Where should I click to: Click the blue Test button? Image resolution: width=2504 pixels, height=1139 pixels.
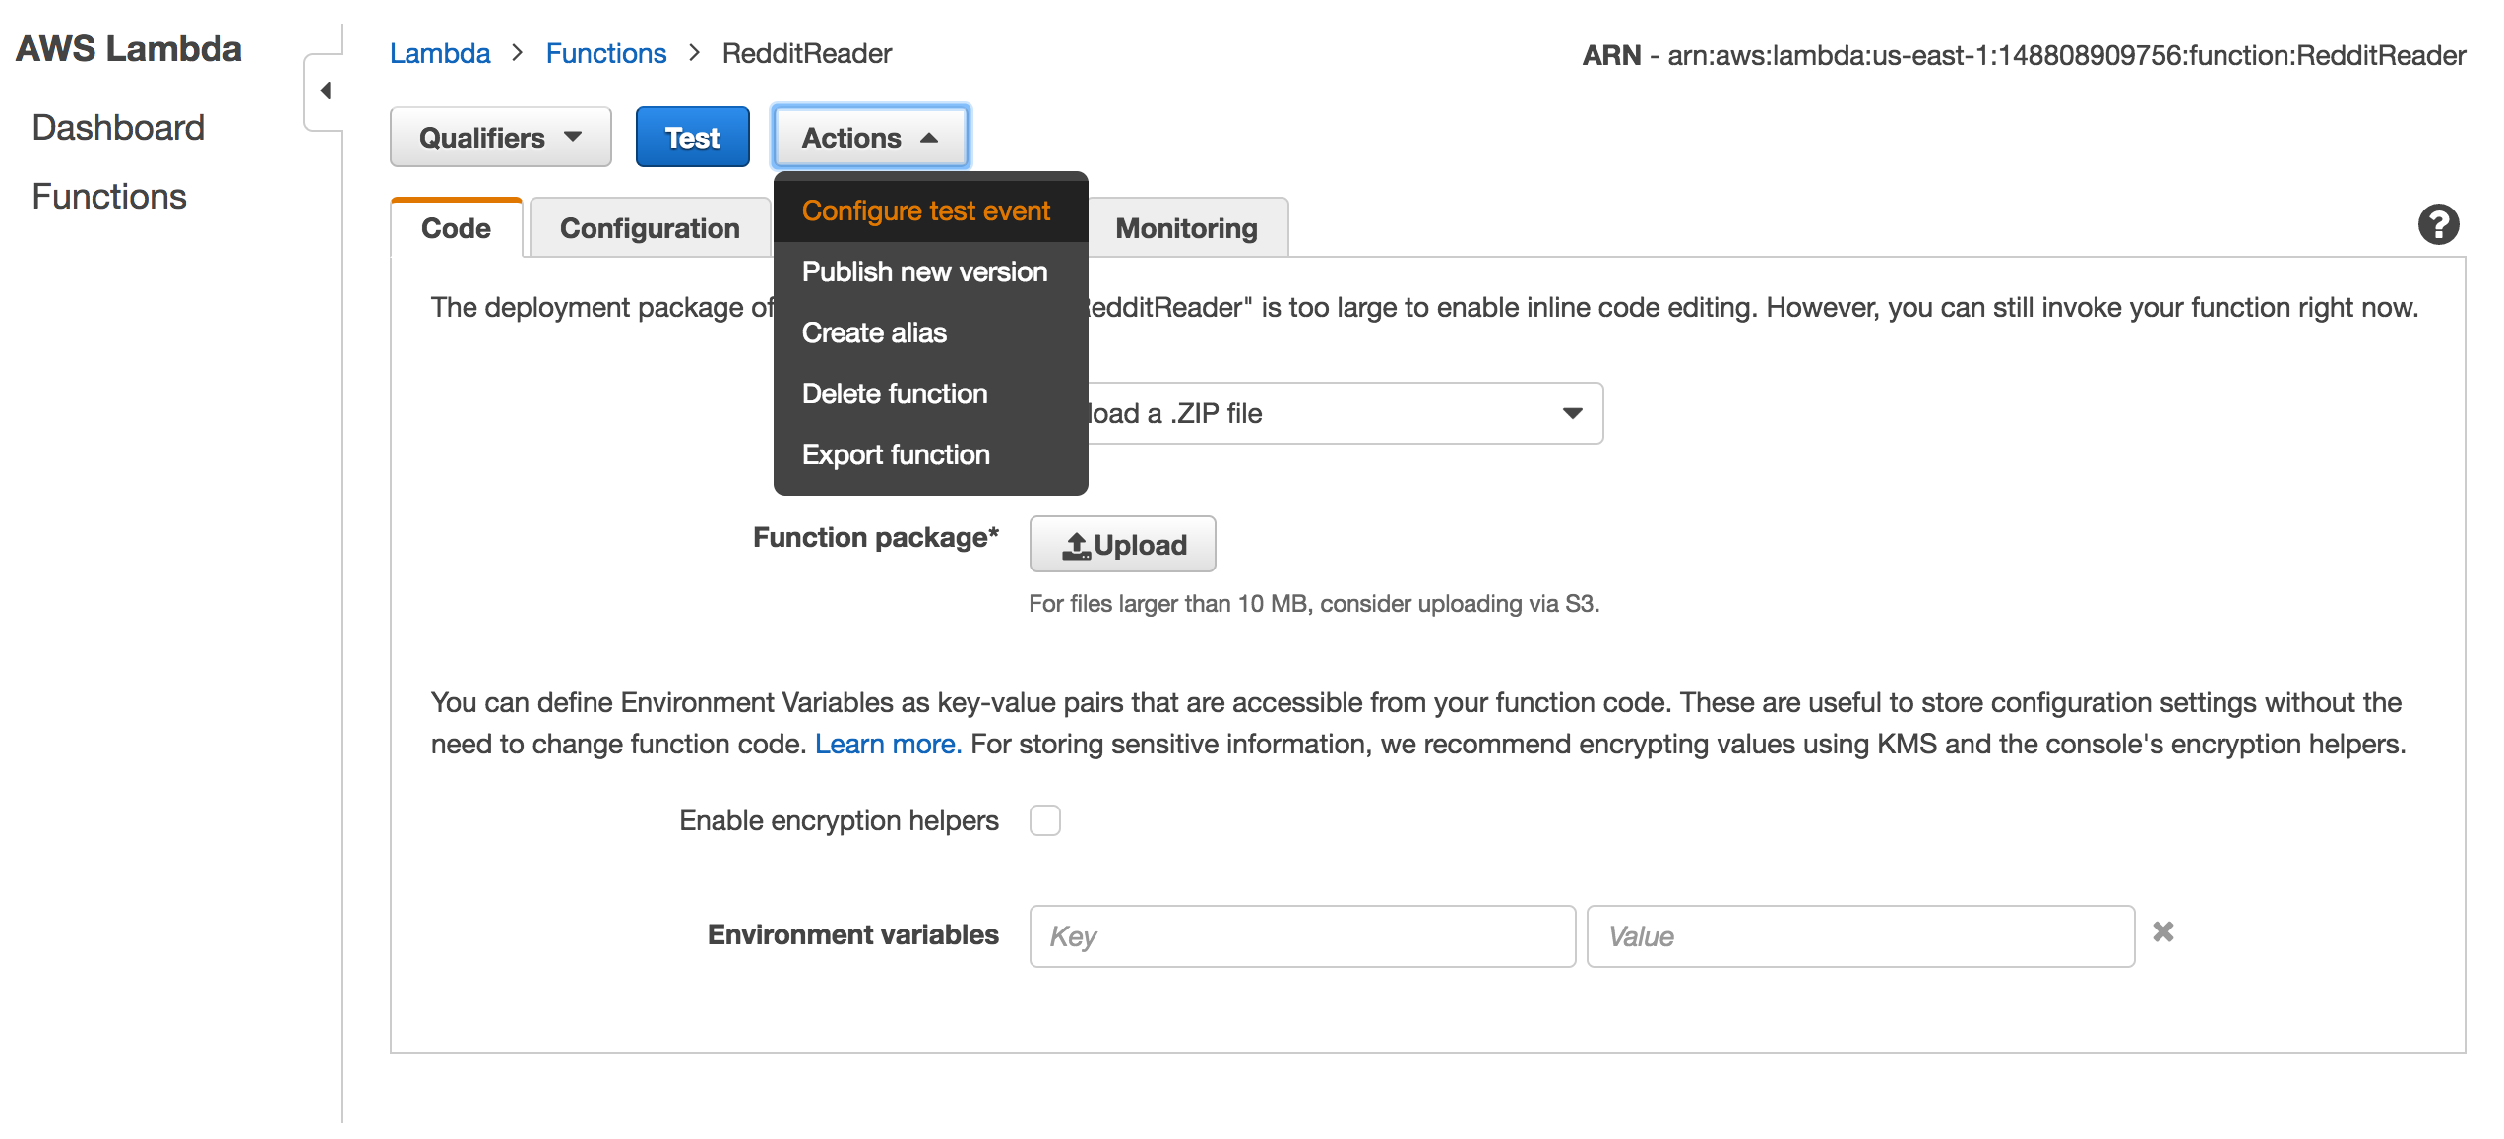[x=692, y=138]
